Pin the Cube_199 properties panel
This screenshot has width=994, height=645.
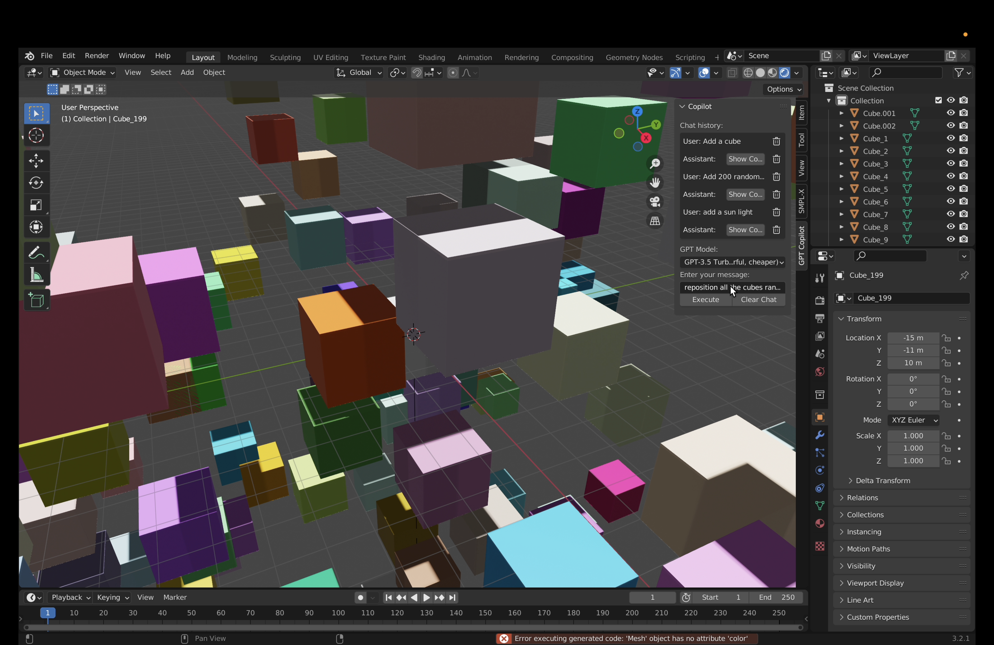coord(964,275)
